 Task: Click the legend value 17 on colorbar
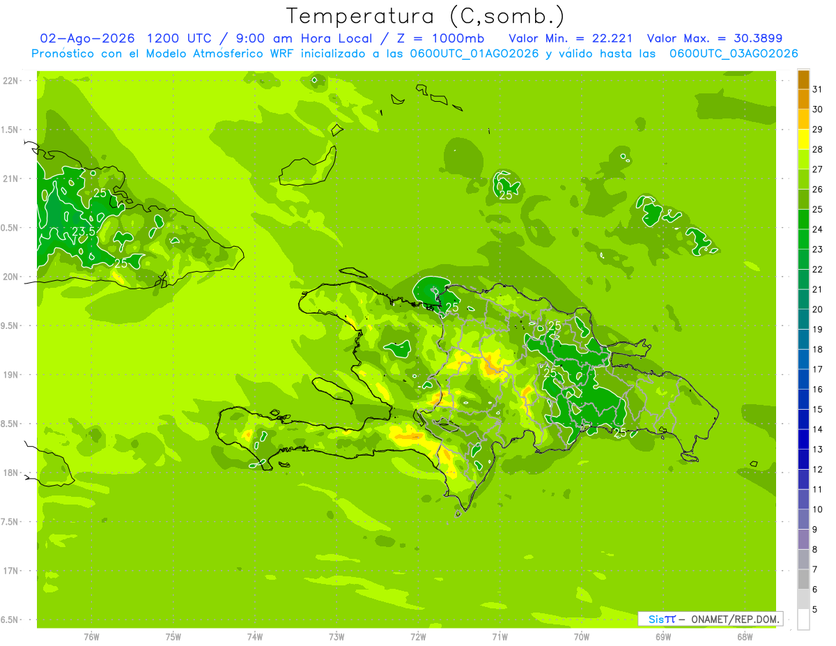(x=818, y=369)
